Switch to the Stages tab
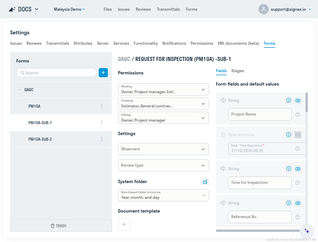318x242 pixels. [x=238, y=71]
